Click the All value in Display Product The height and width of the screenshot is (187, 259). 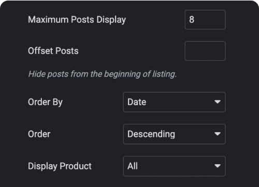pos(133,166)
